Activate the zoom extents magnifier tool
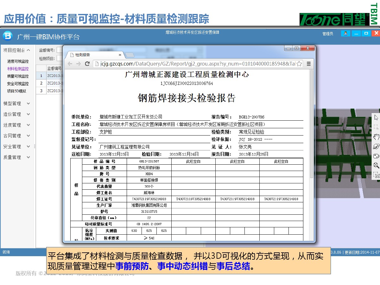 (x=376, y=165)
